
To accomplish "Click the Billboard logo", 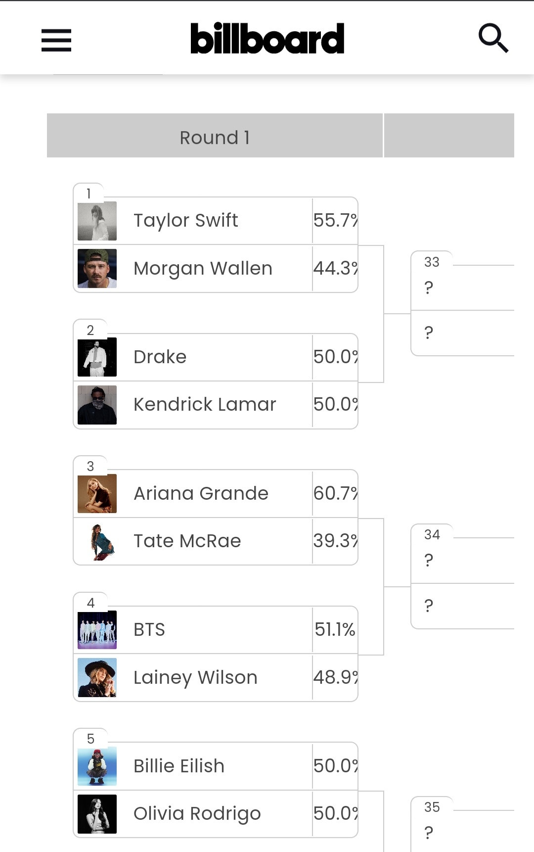I will (267, 38).
